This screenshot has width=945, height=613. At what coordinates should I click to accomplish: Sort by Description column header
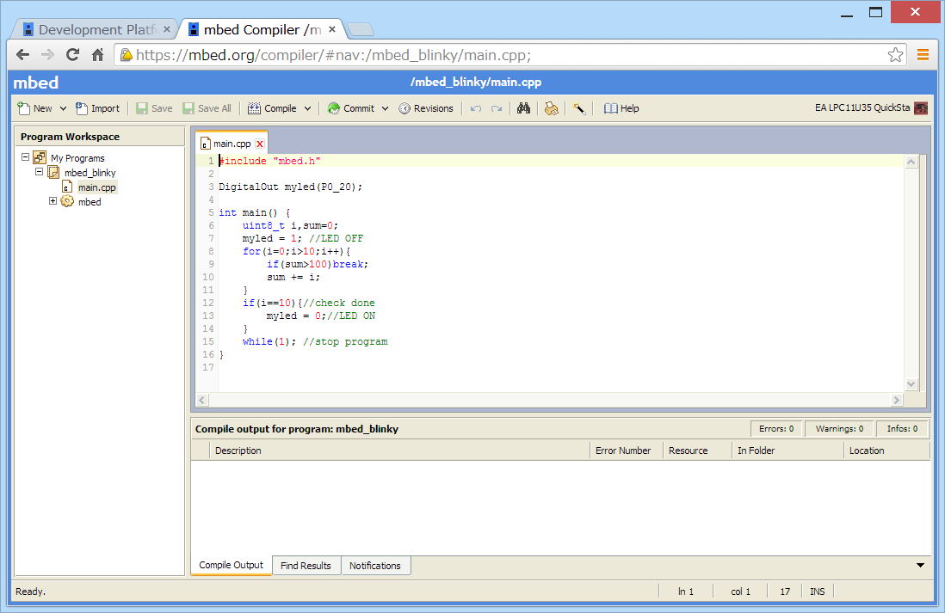point(399,451)
